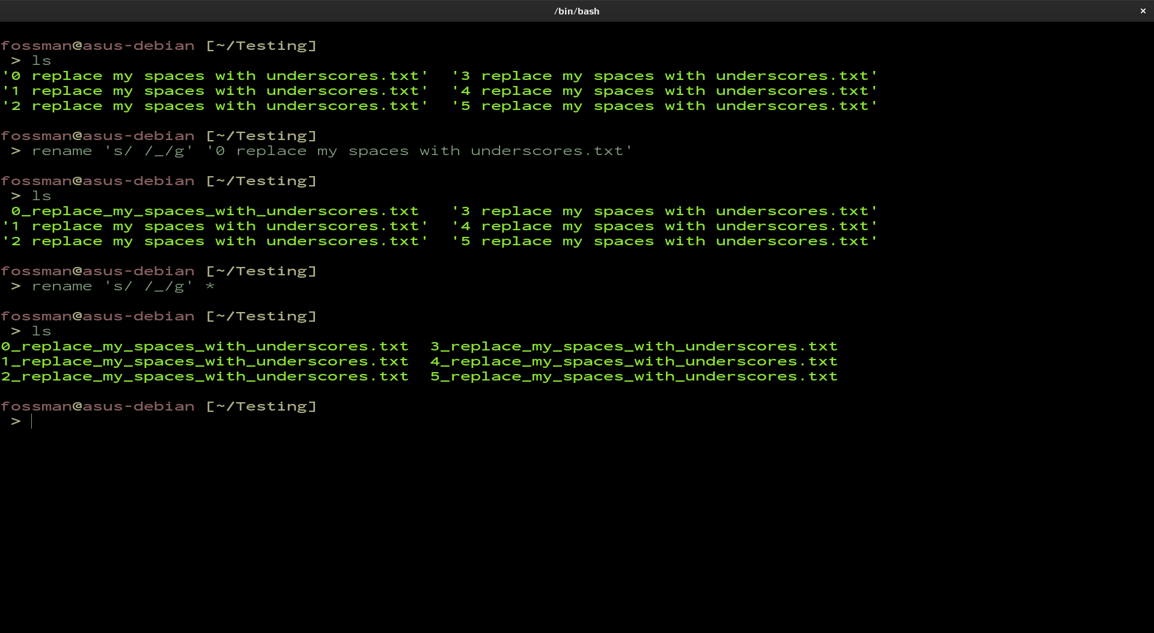Click the rename command ending with asterisk
Image resolution: width=1154 pixels, height=633 pixels.
[x=123, y=286]
